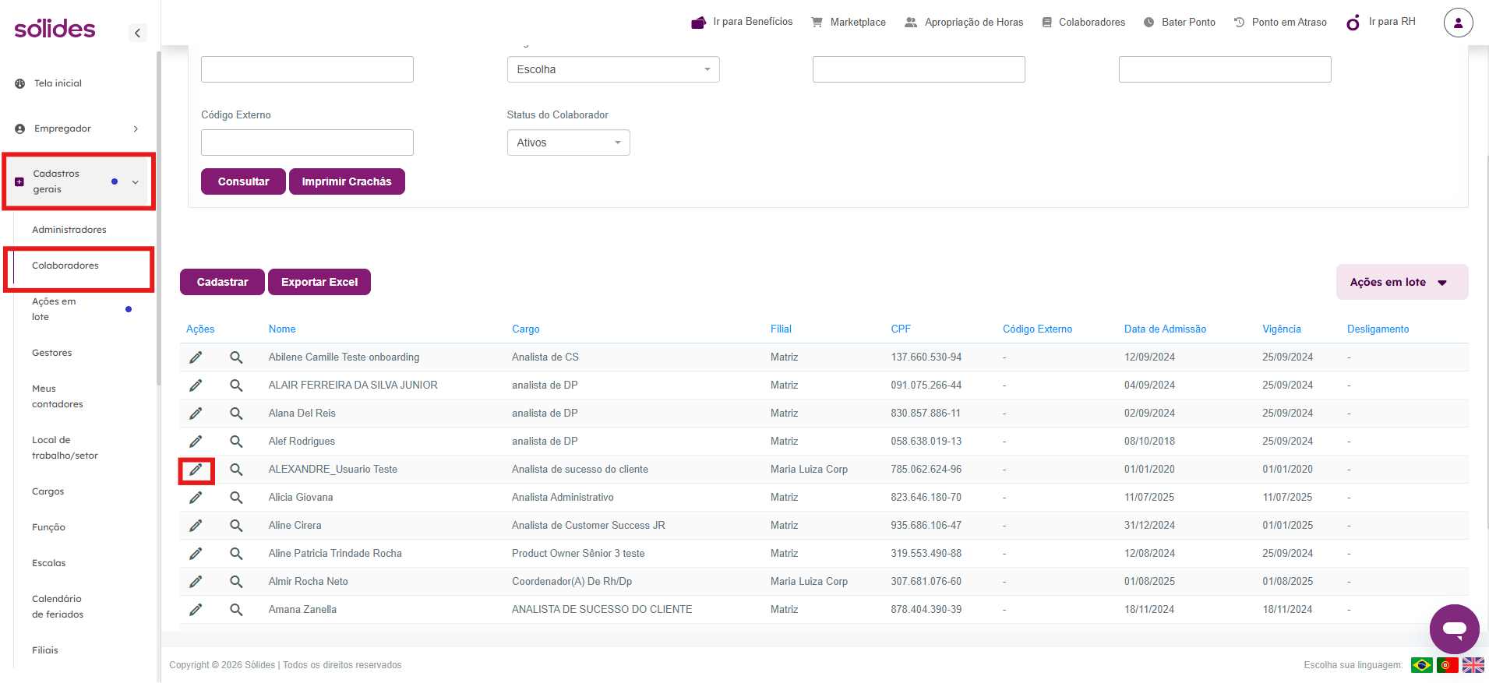
Task: Collapse the sidebar with arrow button
Action: [137, 33]
